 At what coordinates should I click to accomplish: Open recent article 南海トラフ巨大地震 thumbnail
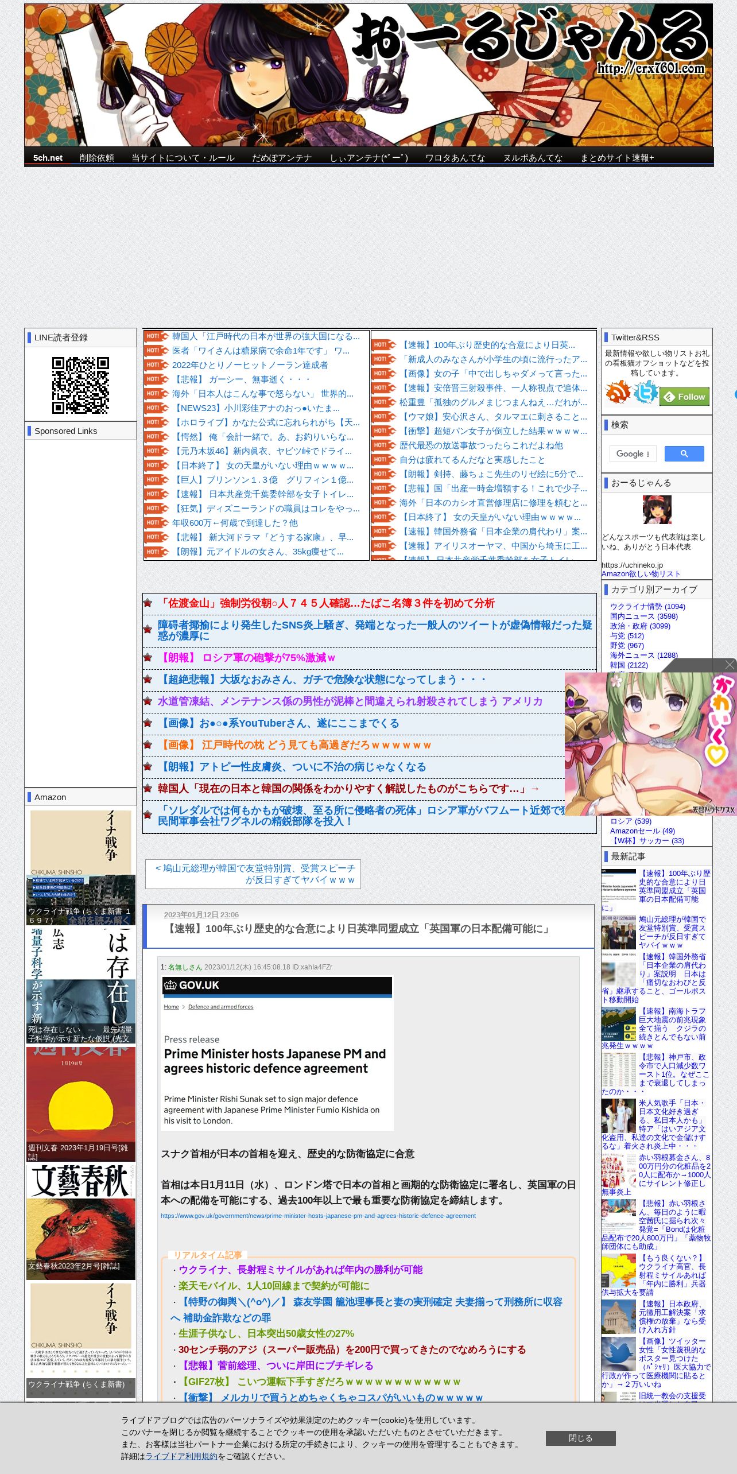(618, 1024)
